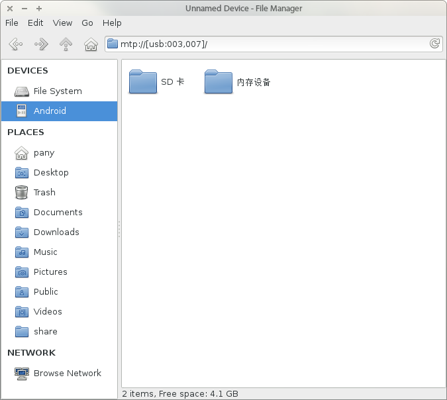447x400 pixels.
Task: Select the Android label in Devices
Action: click(x=50, y=111)
